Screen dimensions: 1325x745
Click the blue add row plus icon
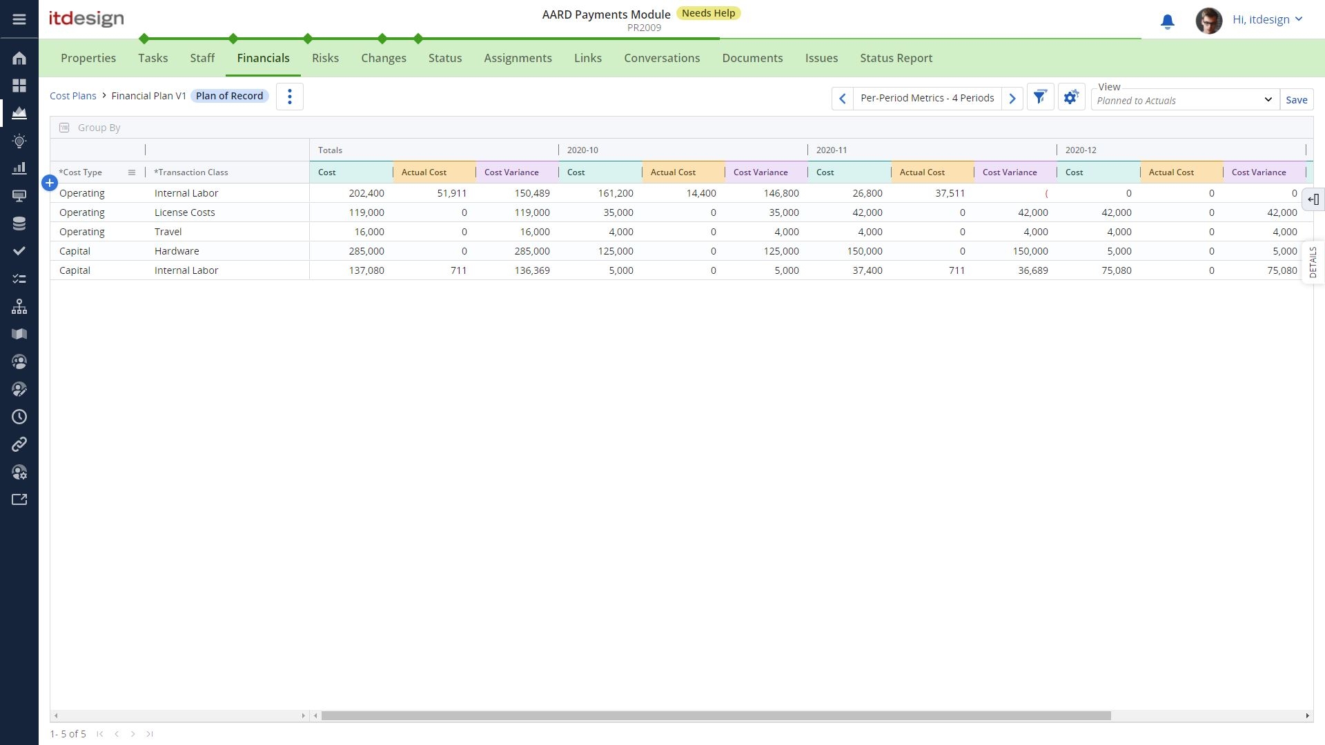(50, 183)
